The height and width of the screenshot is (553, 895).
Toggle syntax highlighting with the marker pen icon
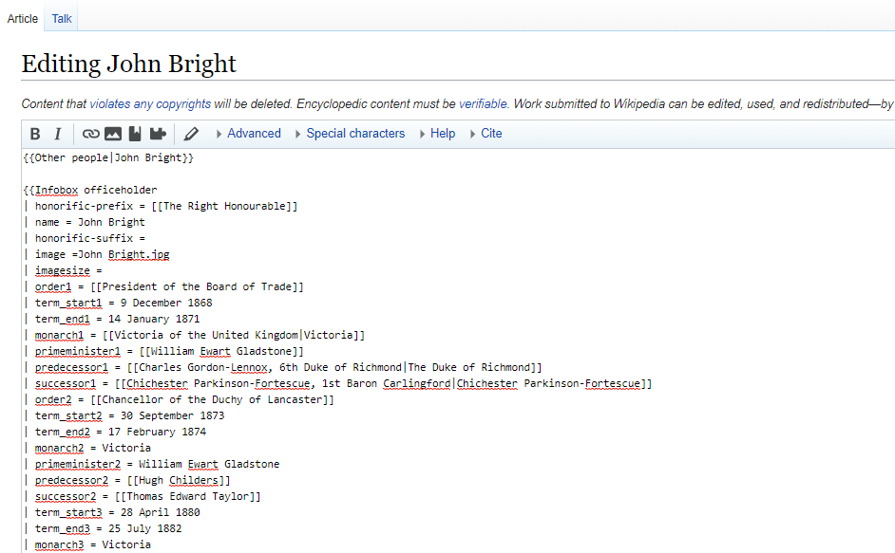click(191, 134)
